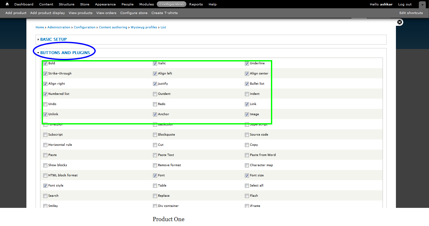Disable the Italic checkbox
The image size is (429, 226).
(x=155, y=63)
